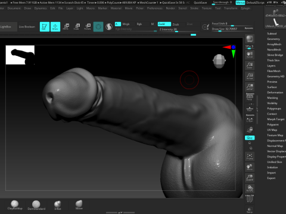Viewport: 286px width, 214px height.
Task: Click the Zoom canvas icon
Action: (x=250, y=65)
